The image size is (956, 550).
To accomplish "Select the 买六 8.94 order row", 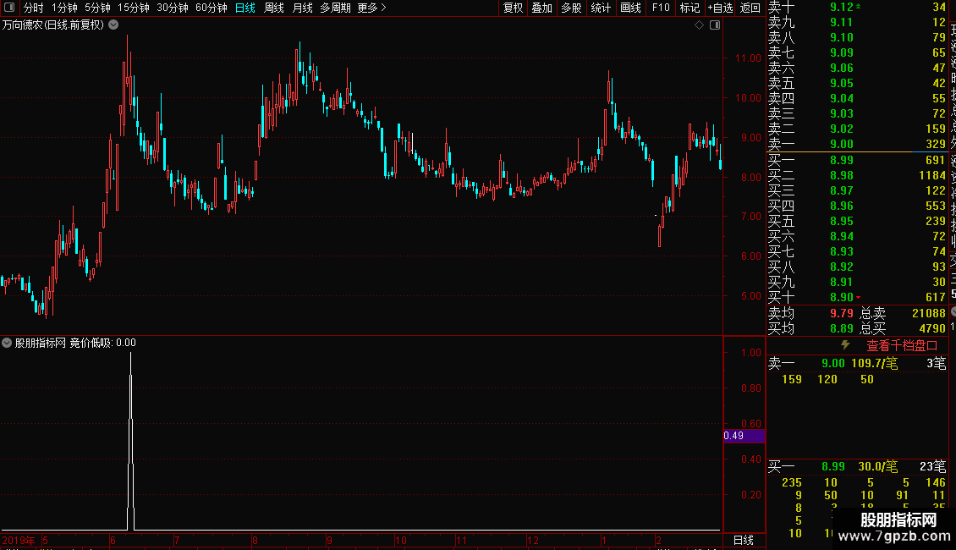I will pyautogui.click(x=857, y=236).
